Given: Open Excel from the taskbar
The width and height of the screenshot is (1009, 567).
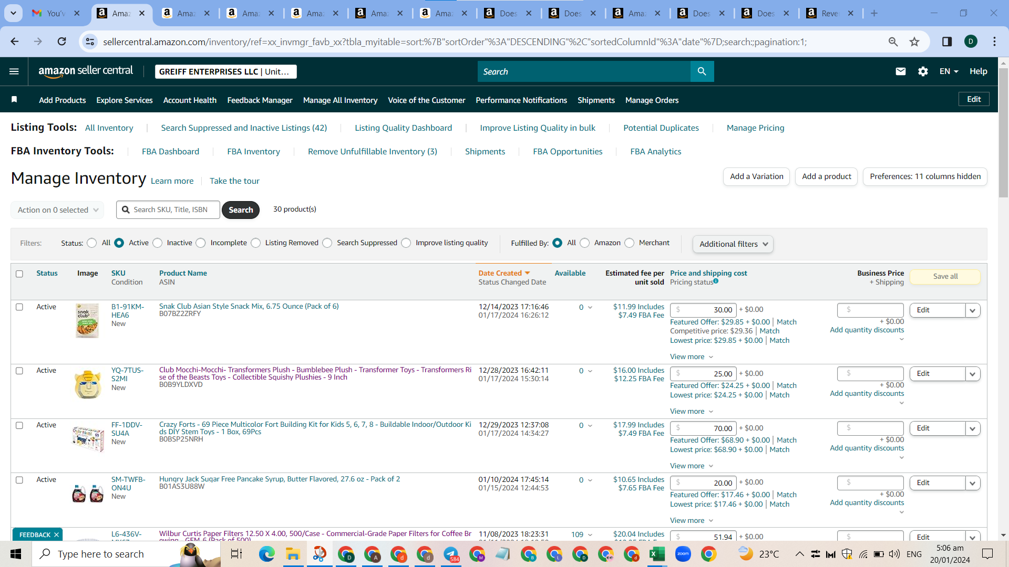Looking at the screenshot, I should pyautogui.click(x=657, y=554).
